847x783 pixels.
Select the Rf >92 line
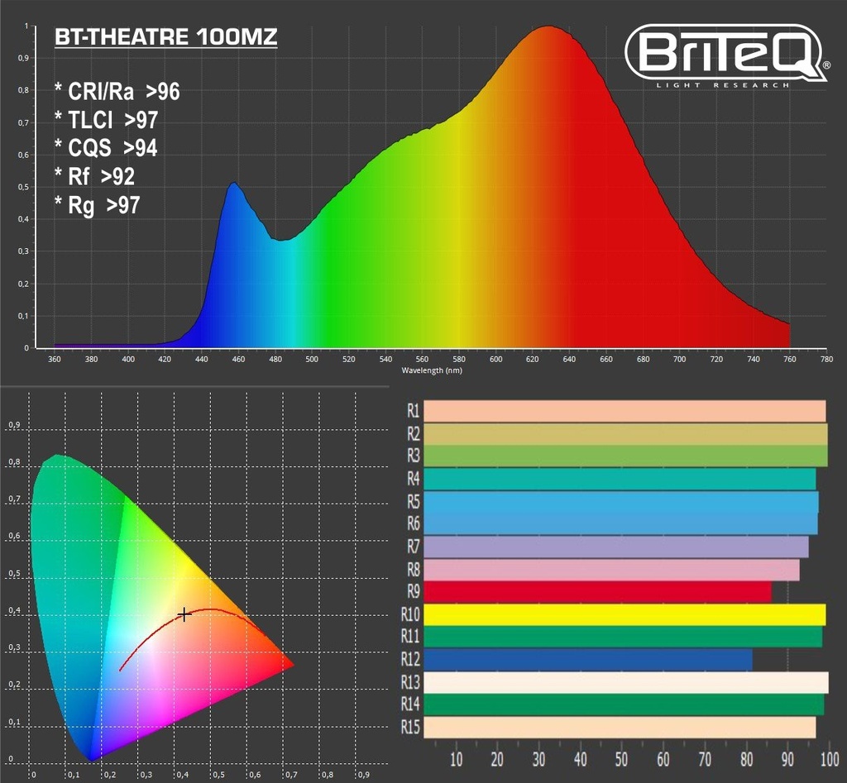[94, 177]
